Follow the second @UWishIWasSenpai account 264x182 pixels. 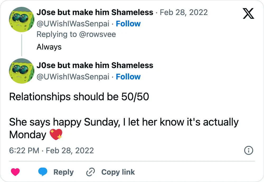tap(128, 76)
